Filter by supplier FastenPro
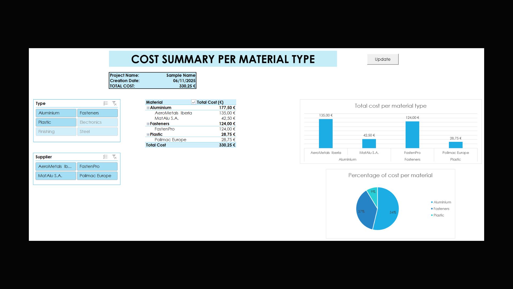Viewport: 513px width, 289px height. [x=97, y=166]
